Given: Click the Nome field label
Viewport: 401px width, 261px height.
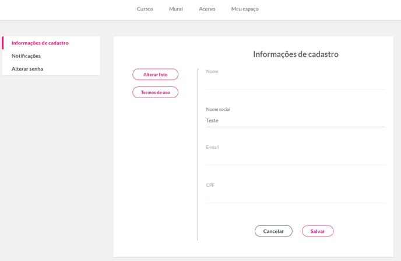Looking at the screenshot, I should pyautogui.click(x=212, y=71).
